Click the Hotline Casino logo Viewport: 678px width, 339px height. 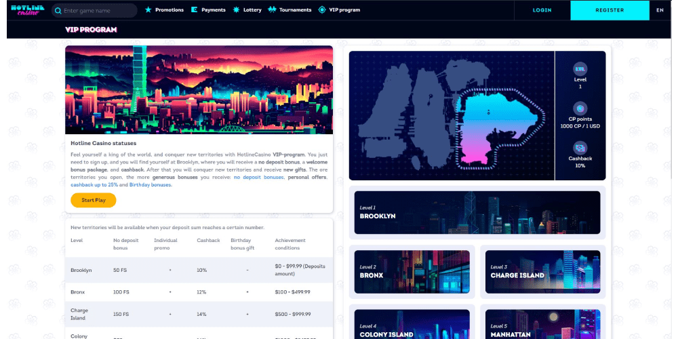coord(28,10)
